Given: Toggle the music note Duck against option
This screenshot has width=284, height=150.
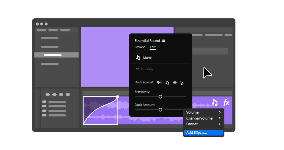Looking at the screenshot, I should click(x=167, y=83).
